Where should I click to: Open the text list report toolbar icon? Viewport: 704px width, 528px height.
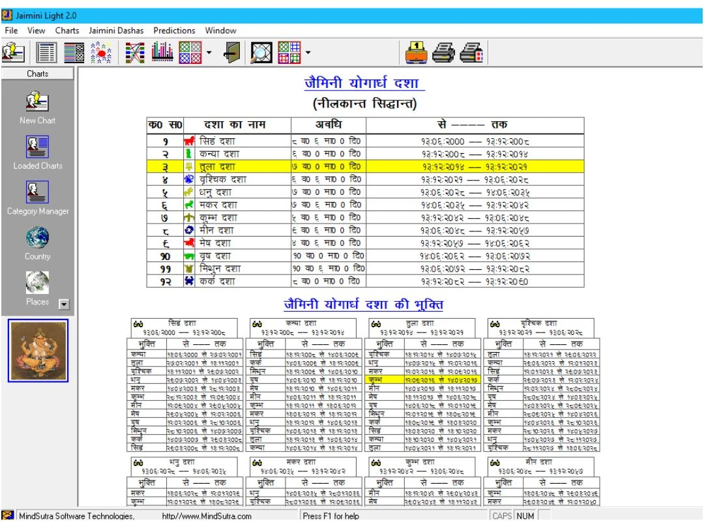46,52
